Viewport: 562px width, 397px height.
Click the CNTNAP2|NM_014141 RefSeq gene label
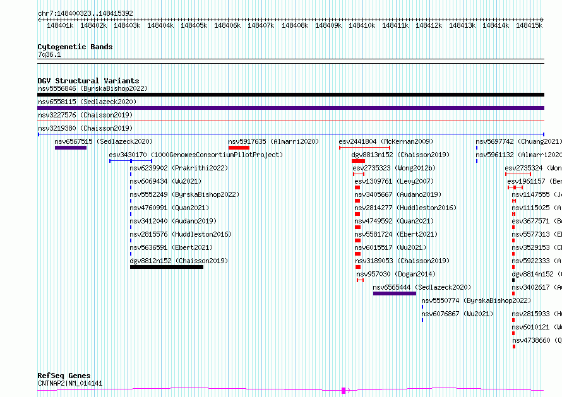tap(70, 383)
